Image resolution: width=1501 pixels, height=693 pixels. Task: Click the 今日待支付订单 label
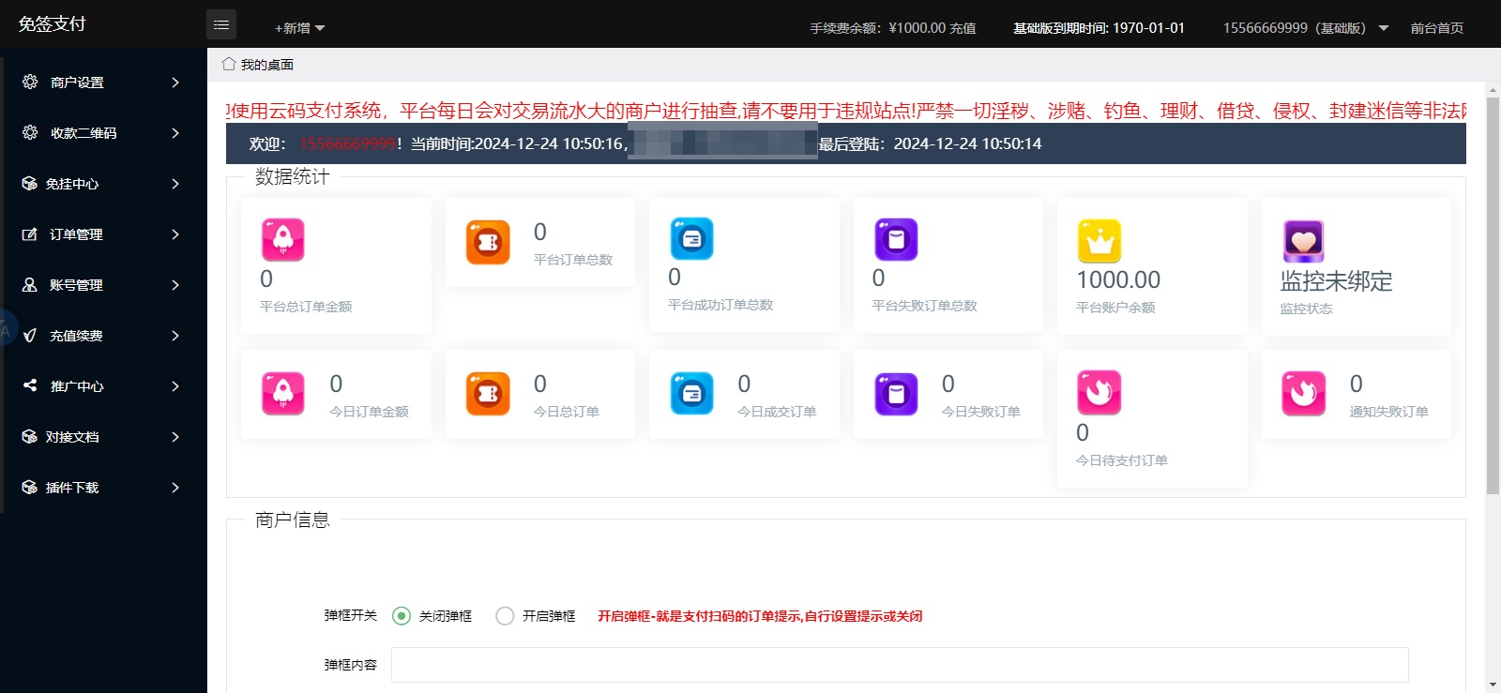[1122, 460]
